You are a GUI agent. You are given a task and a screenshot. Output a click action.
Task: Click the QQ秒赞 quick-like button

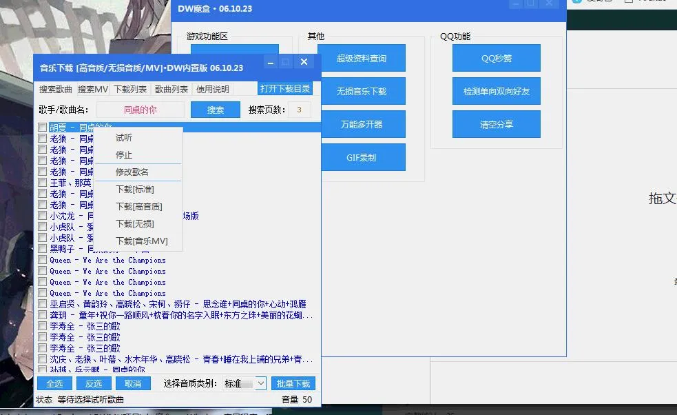pos(495,58)
